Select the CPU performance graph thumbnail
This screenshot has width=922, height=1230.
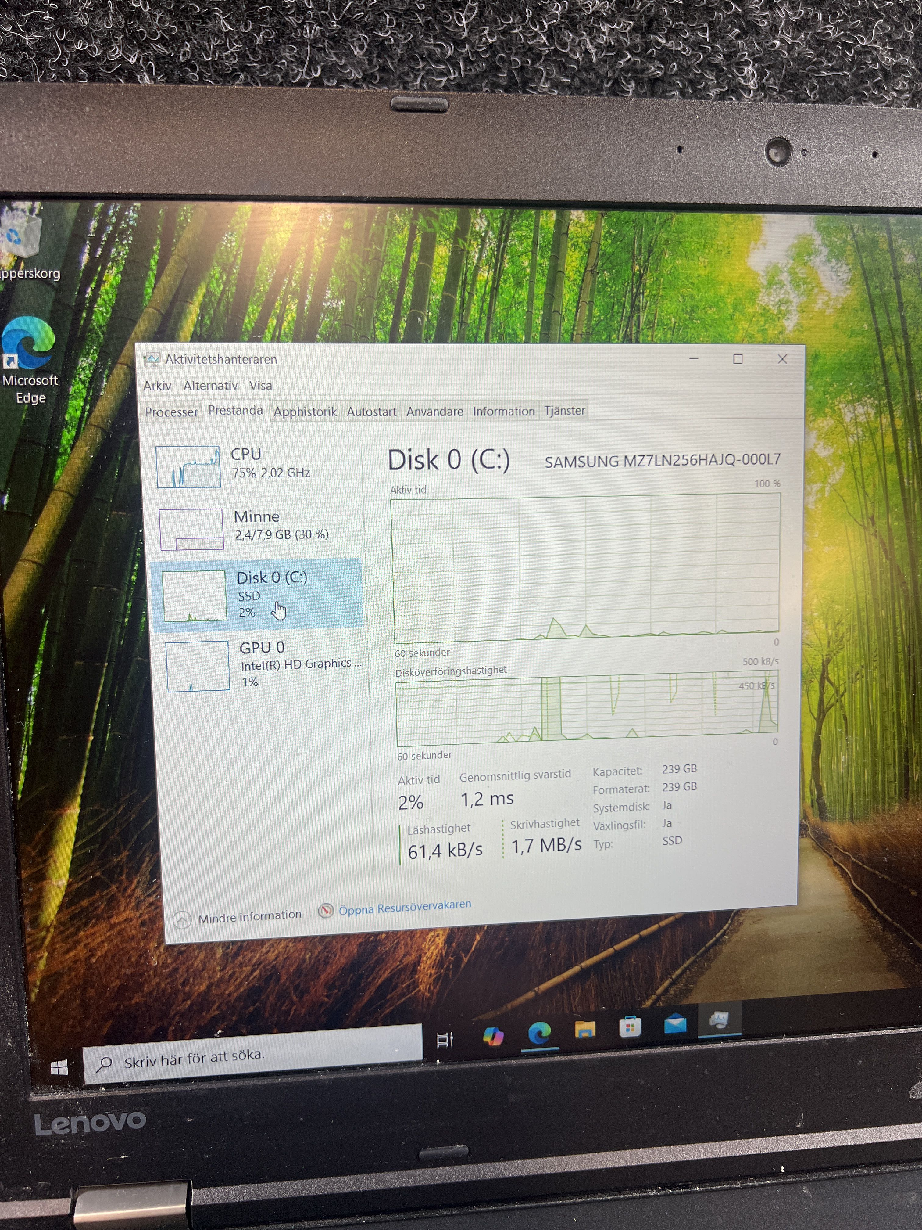(x=188, y=466)
